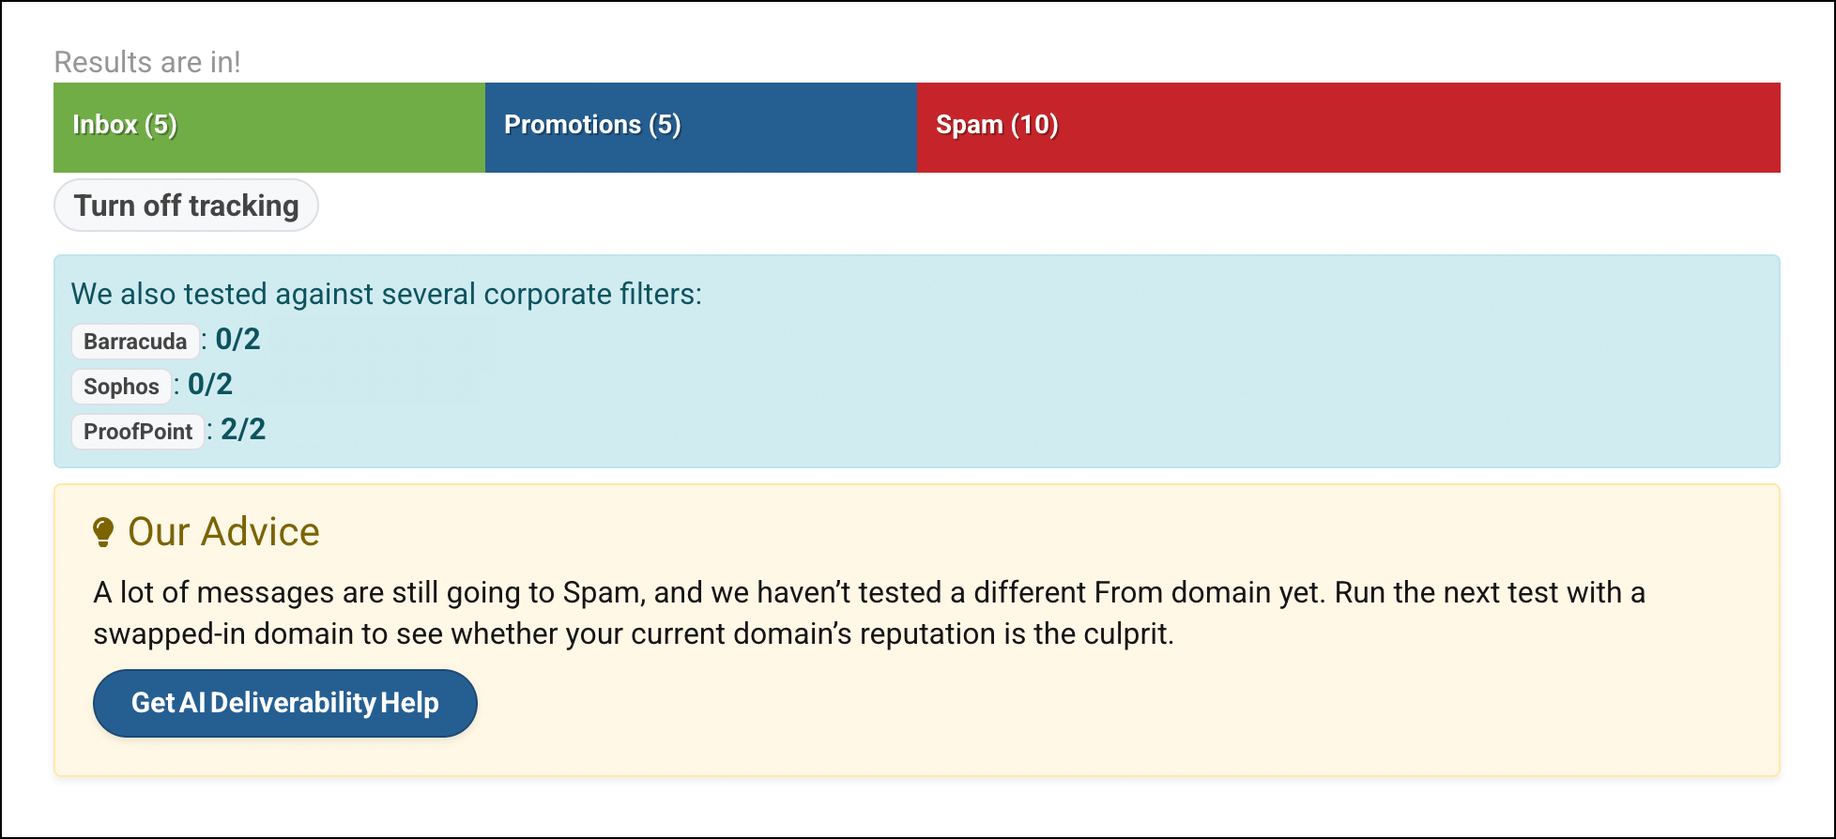This screenshot has width=1836, height=839.
Task: Select the Sophos filter badge
Action: pyautogui.click(x=121, y=386)
